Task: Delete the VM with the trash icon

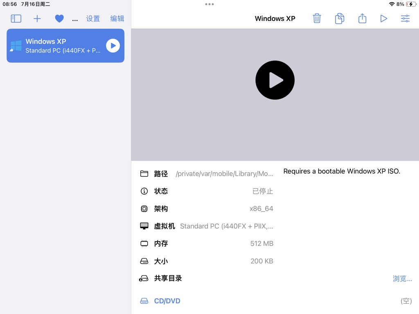Action: 317,18
